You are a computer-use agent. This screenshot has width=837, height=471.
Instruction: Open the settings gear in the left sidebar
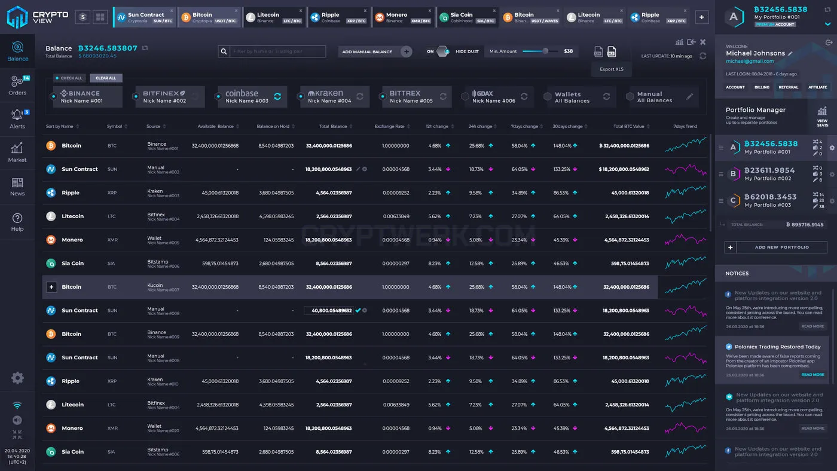17,378
